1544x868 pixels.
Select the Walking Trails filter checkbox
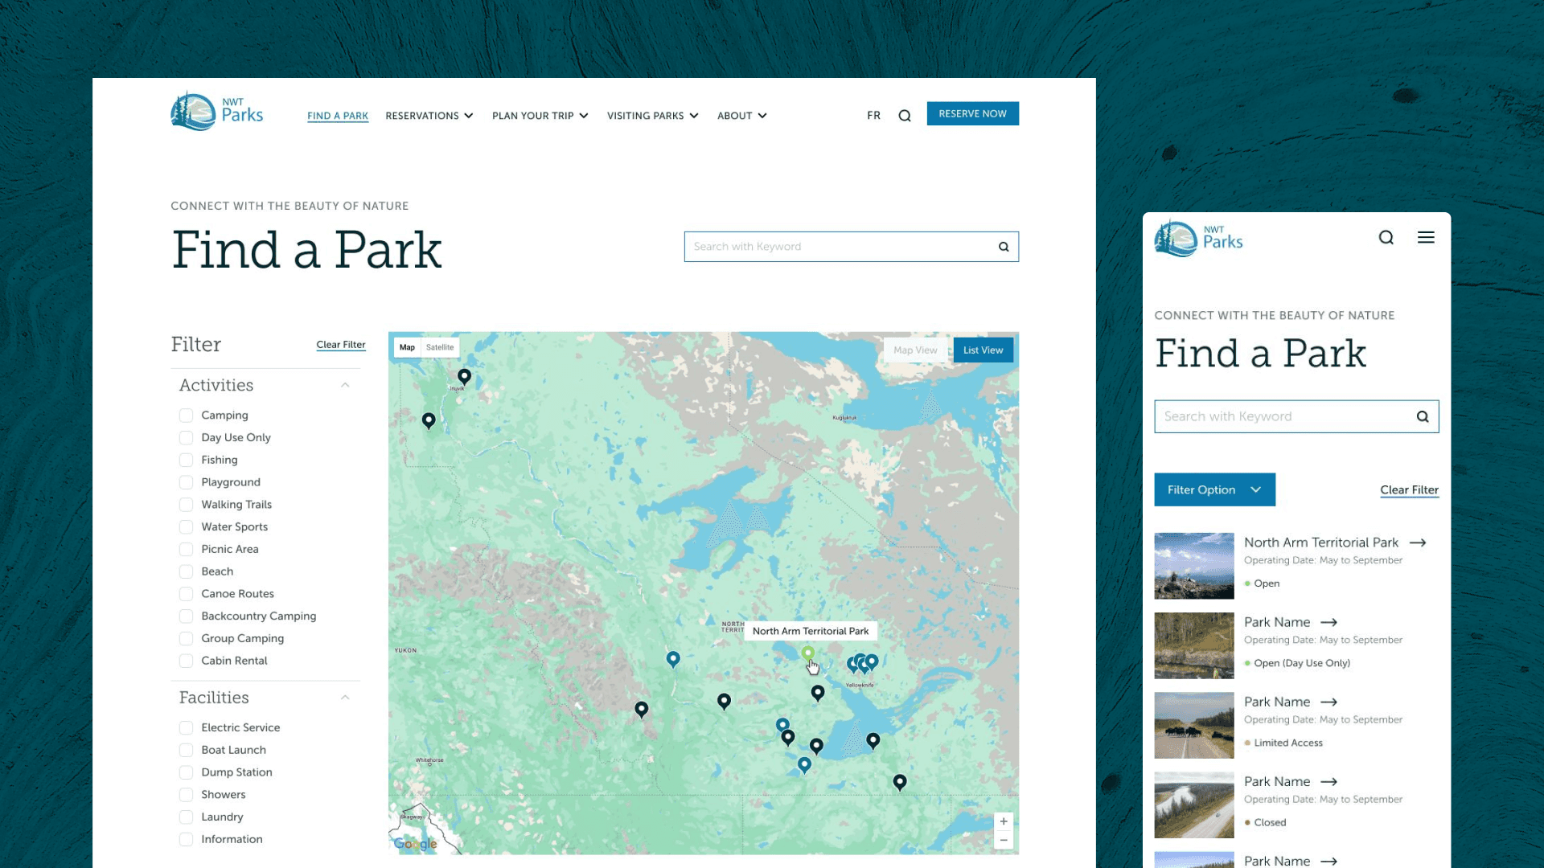coord(186,505)
